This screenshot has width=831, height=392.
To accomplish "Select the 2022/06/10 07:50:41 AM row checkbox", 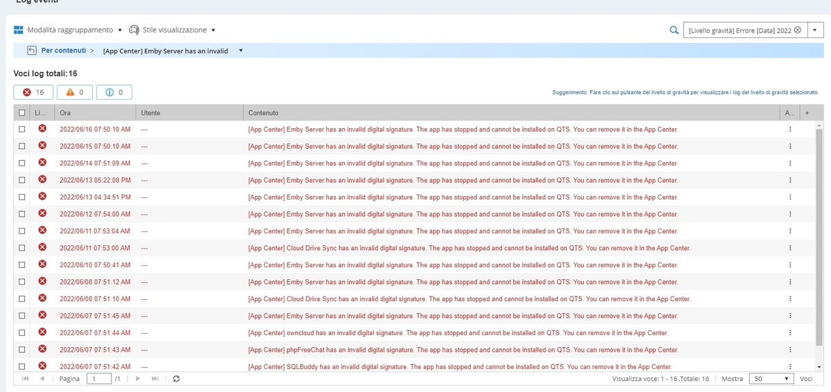I will tap(22, 265).
